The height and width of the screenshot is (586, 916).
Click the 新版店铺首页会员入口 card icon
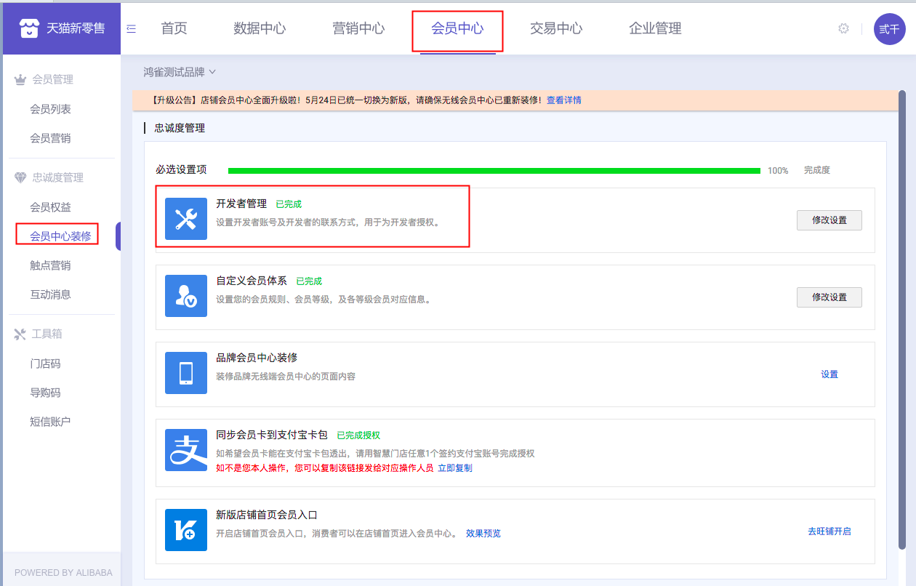[x=186, y=530]
